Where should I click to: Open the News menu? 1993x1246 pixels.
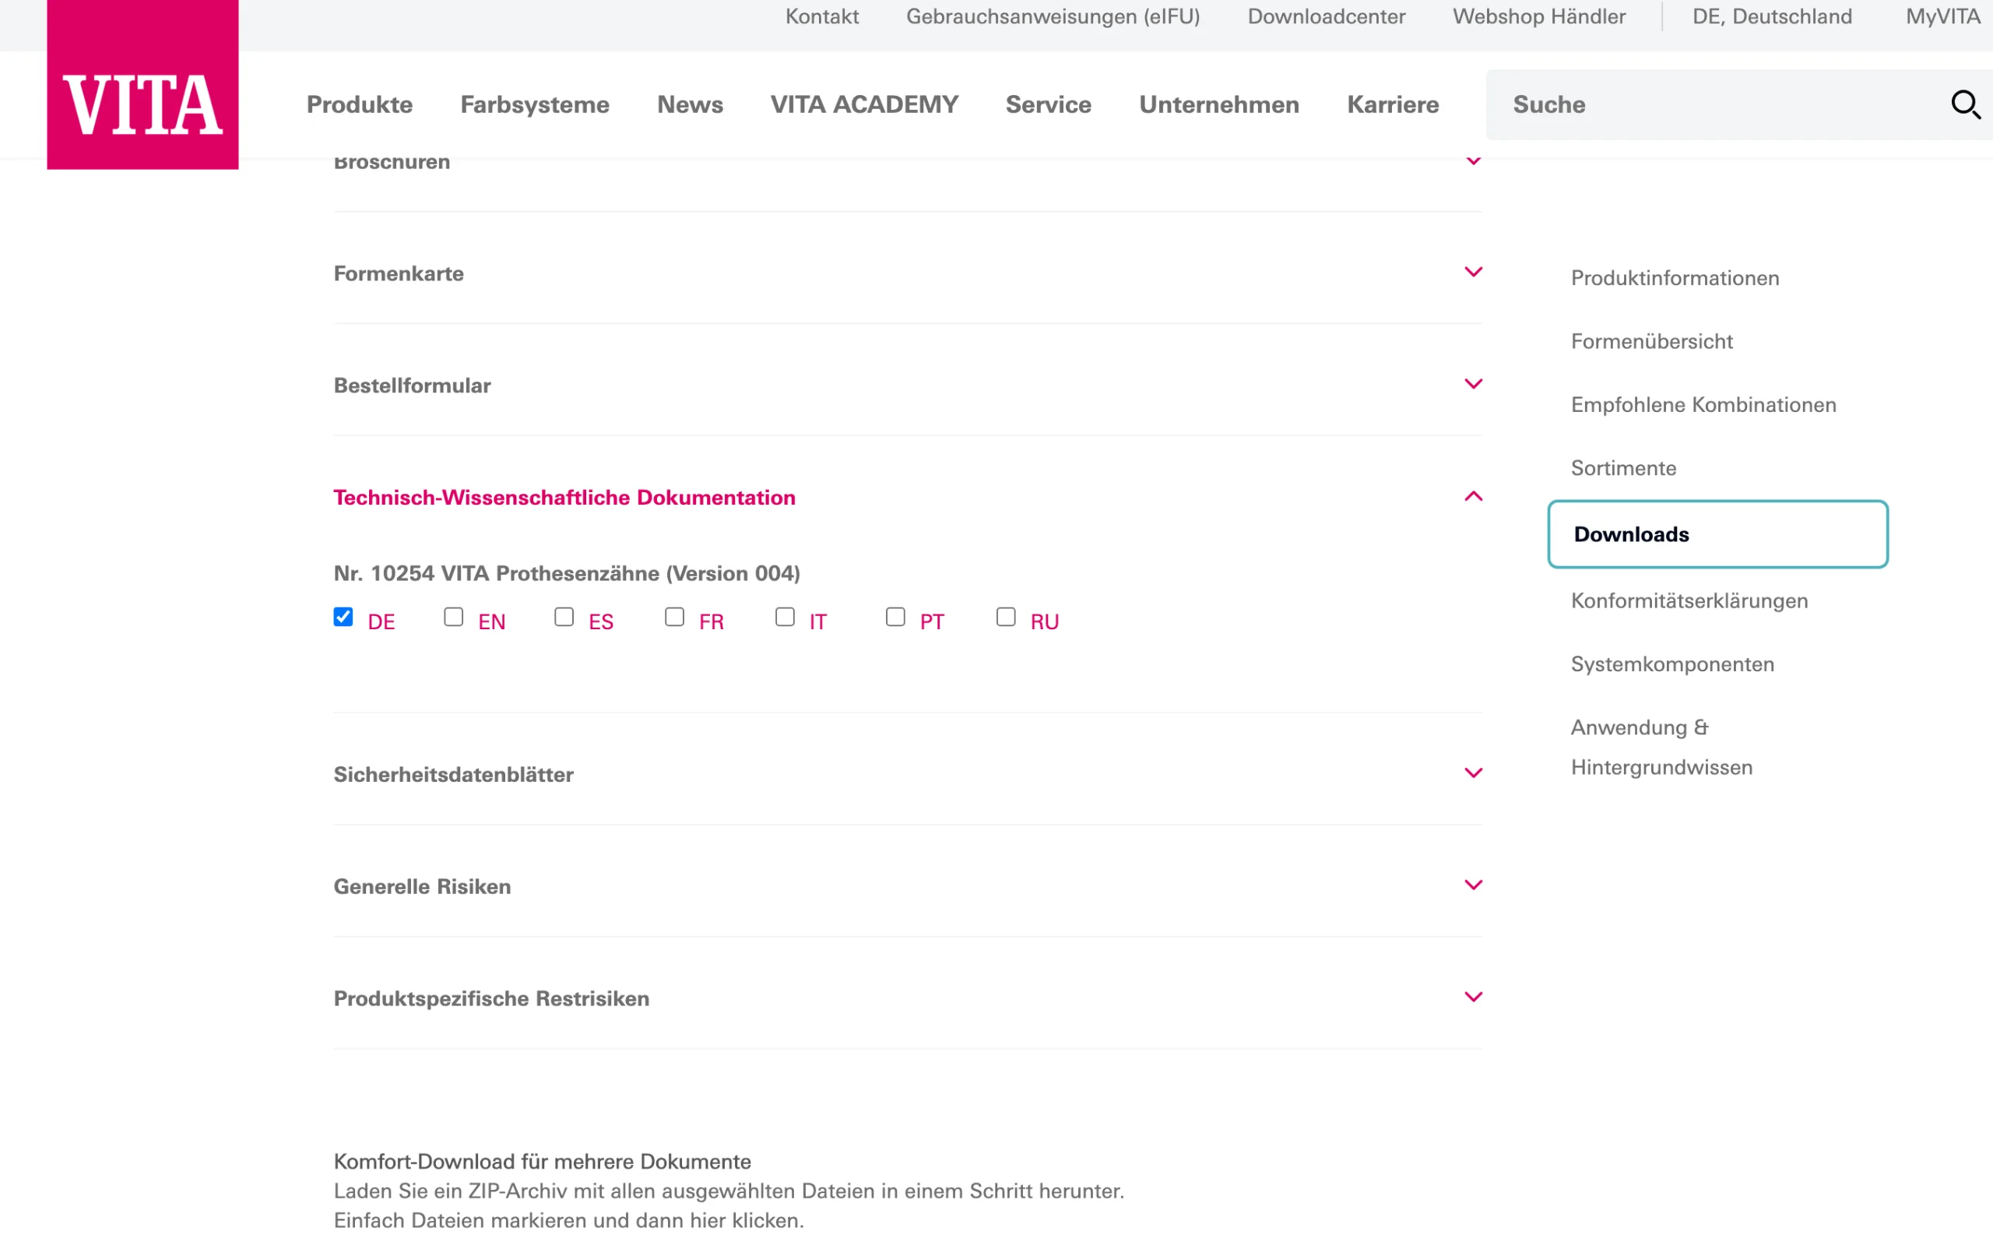(x=690, y=104)
